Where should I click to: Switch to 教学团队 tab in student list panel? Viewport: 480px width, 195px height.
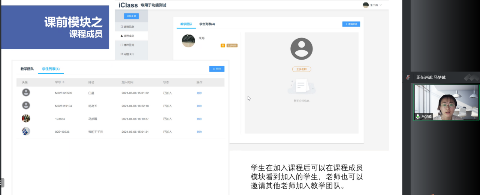click(27, 69)
